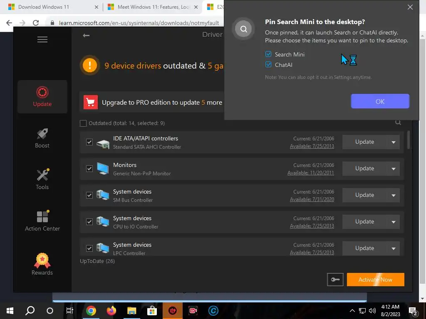Click OK in Pin Search Mini dialog
Image resolution: width=426 pixels, height=319 pixels.
point(380,101)
